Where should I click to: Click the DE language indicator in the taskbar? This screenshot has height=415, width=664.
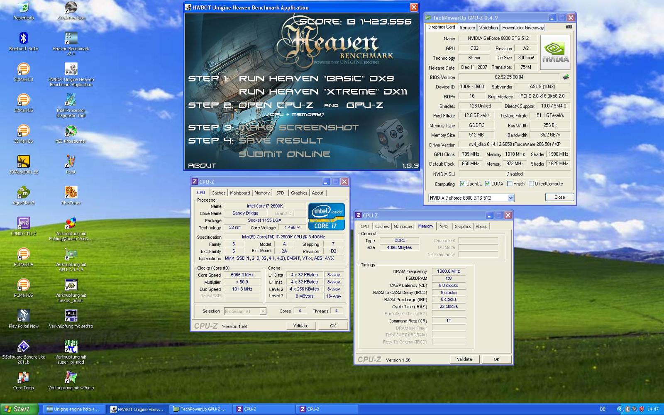click(x=603, y=409)
